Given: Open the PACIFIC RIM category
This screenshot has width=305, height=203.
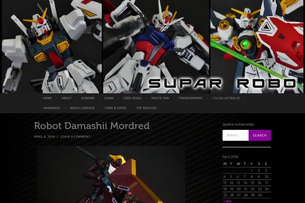Looking at the screenshot, I should point(160,98).
